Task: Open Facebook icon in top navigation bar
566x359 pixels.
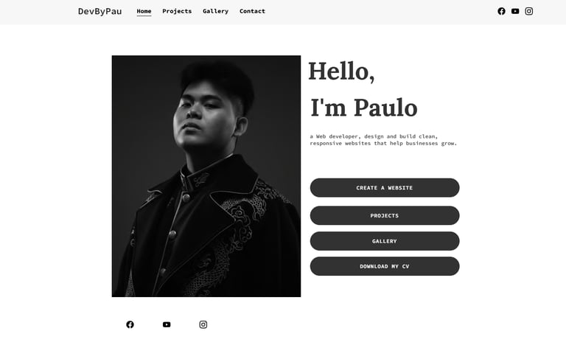Action: (x=501, y=11)
